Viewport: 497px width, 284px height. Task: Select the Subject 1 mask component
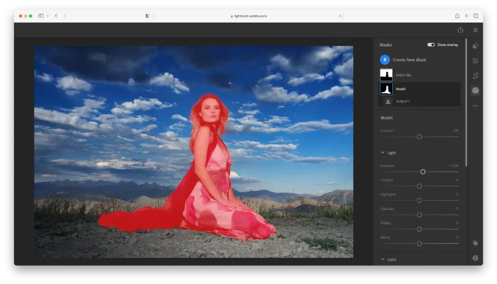pos(420,101)
